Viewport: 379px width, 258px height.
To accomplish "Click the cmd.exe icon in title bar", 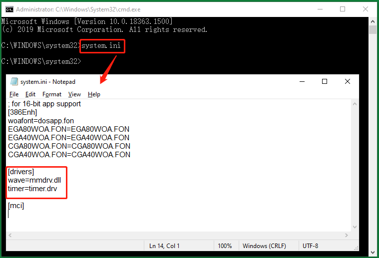I will (x=9, y=9).
